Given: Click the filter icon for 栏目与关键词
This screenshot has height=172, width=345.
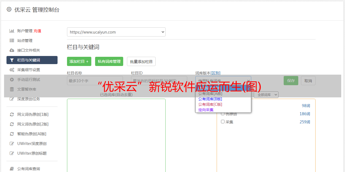Looking at the screenshot, I should point(12,60).
